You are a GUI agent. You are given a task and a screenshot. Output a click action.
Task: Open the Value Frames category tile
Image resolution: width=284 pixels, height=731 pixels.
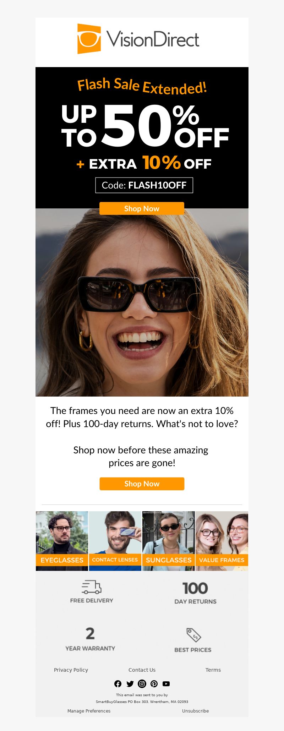[222, 541]
